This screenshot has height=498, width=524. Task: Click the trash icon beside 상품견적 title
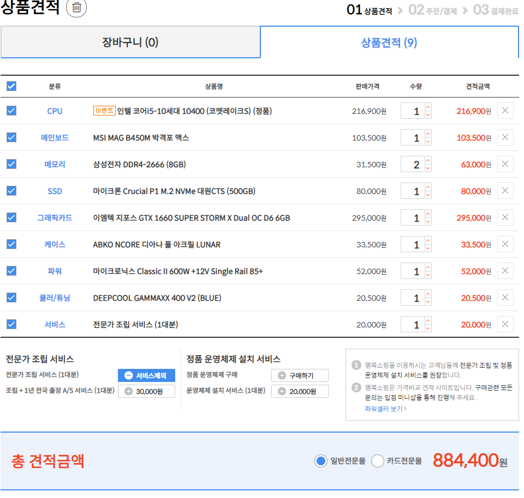[x=76, y=8]
